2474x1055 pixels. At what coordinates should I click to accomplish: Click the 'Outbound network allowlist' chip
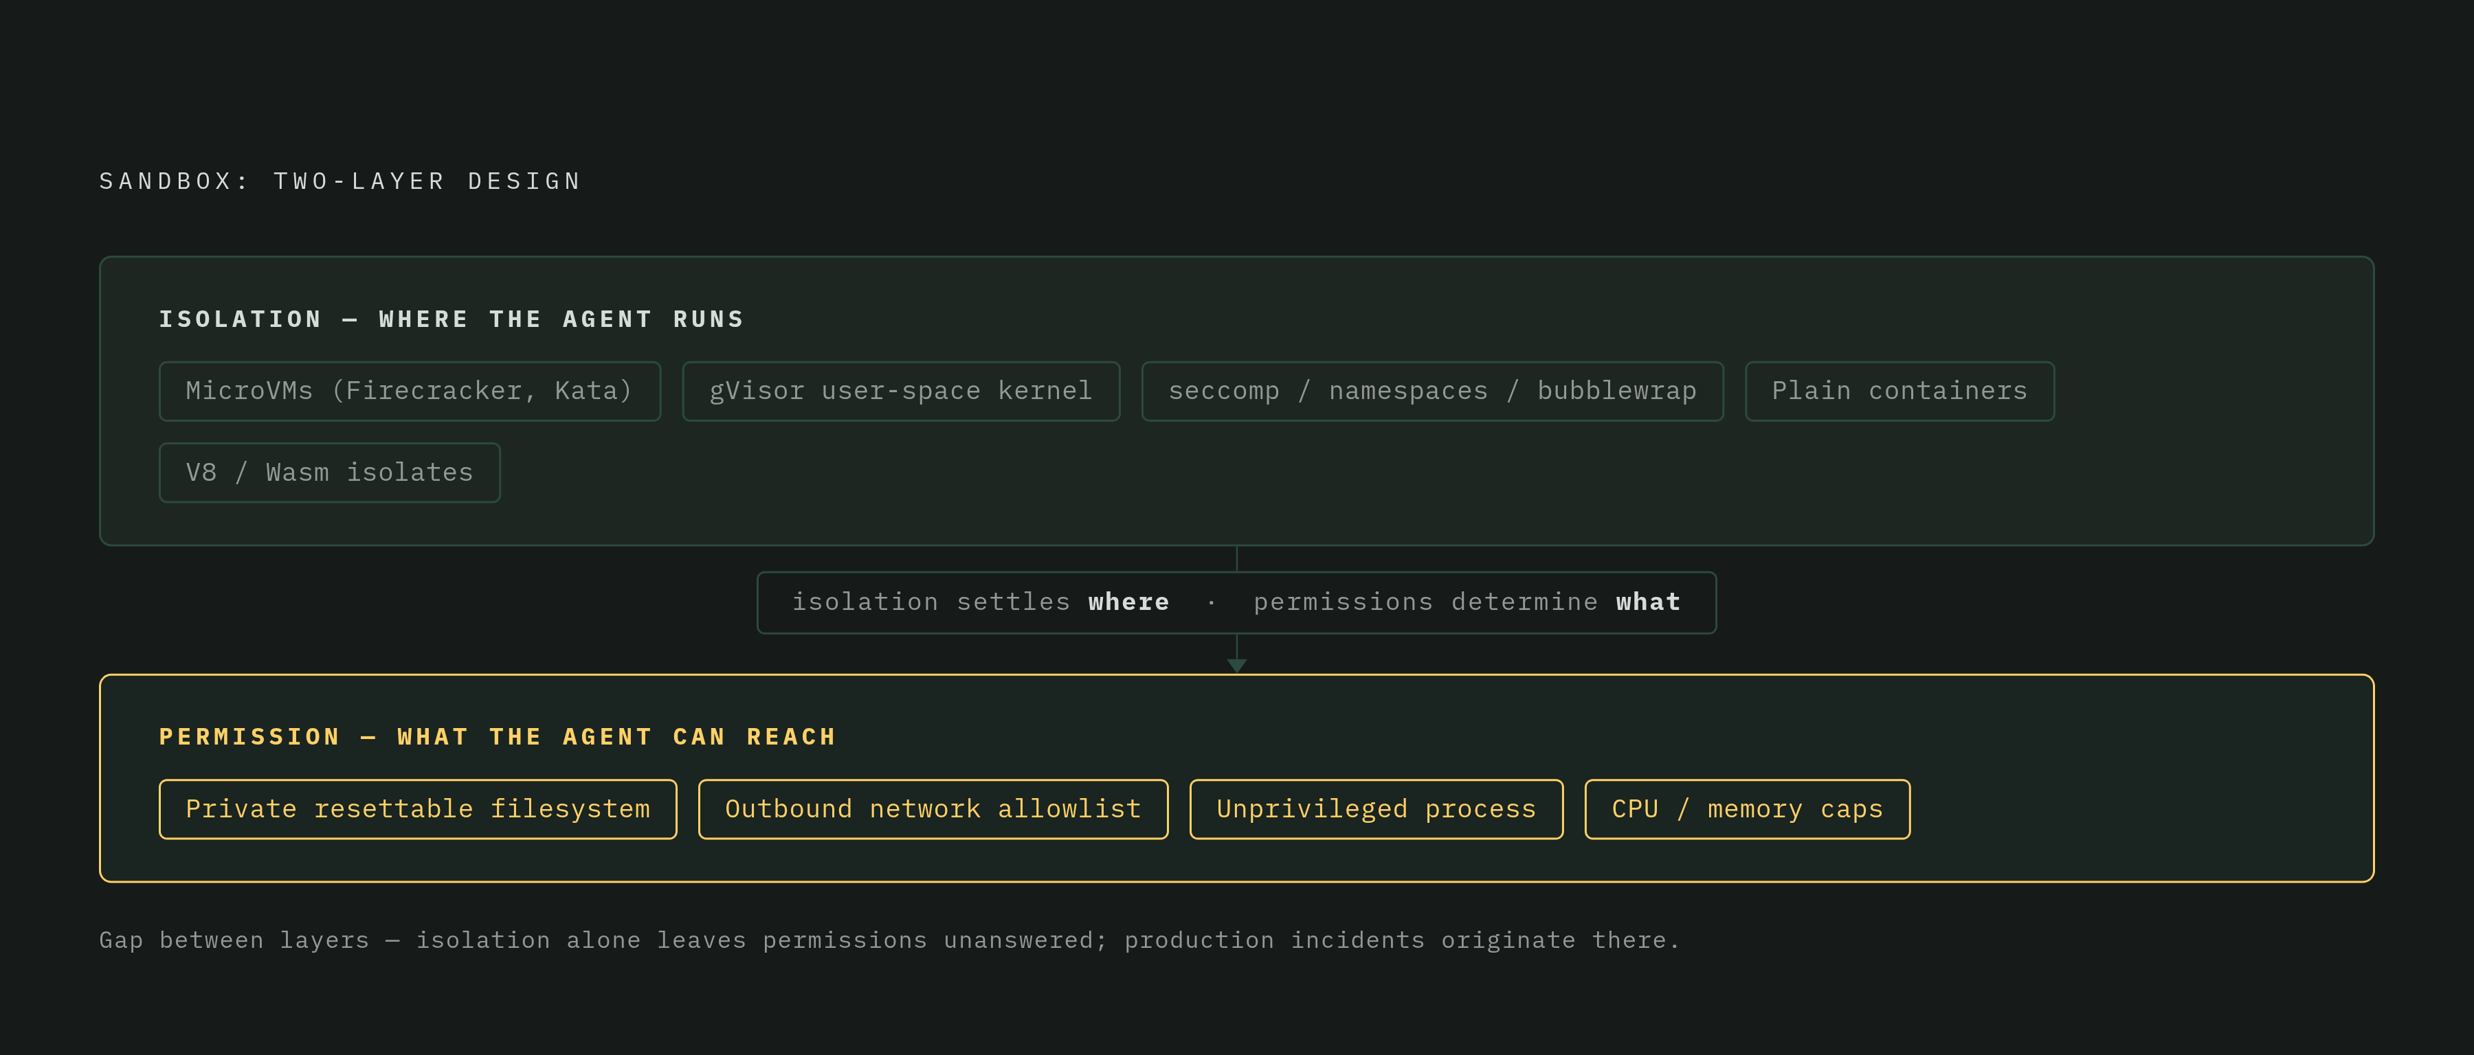click(x=933, y=809)
